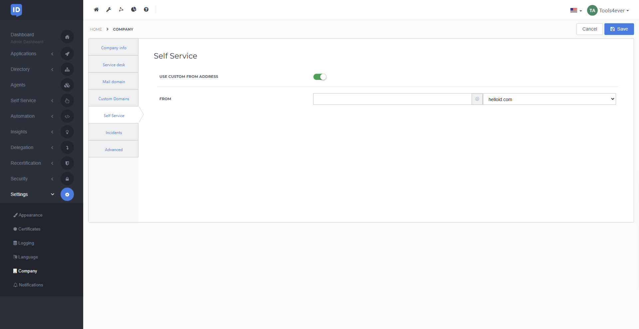The image size is (639, 329).
Task: Click the wrench icon in top toolbar
Action: click(108, 9)
